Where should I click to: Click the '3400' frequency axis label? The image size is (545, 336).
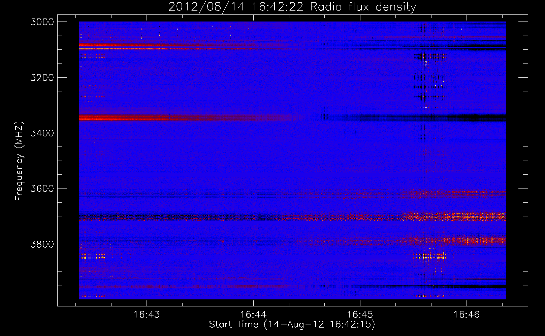point(42,133)
